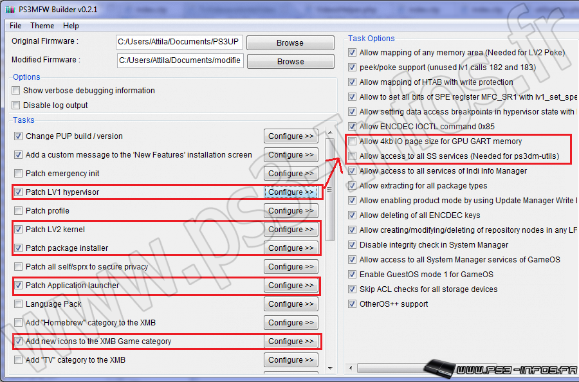Check Allow 4kb IO page size for GPU GART
This screenshot has height=382, width=579.
pos(353,141)
